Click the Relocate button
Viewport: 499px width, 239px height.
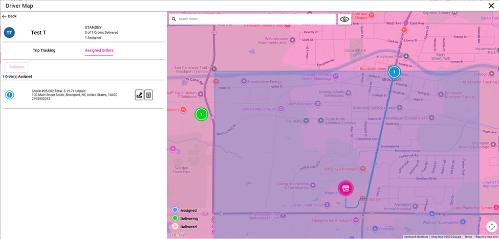point(17,67)
